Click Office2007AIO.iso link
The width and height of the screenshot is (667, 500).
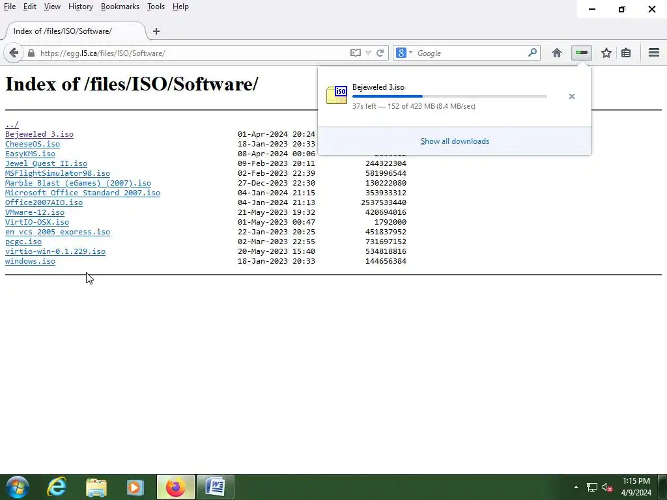[x=44, y=203]
